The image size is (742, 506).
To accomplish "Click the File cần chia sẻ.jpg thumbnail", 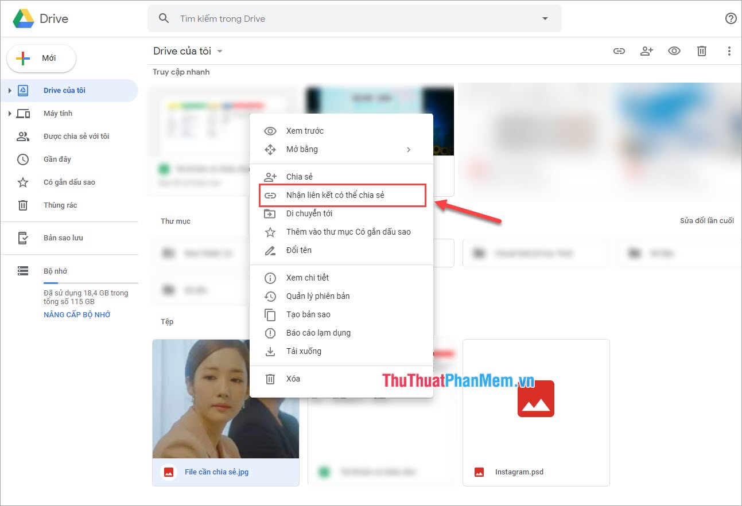I will pyautogui.click(x=226, y=399).
